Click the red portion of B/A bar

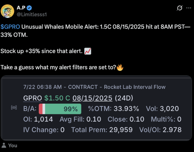click(41, 109)
